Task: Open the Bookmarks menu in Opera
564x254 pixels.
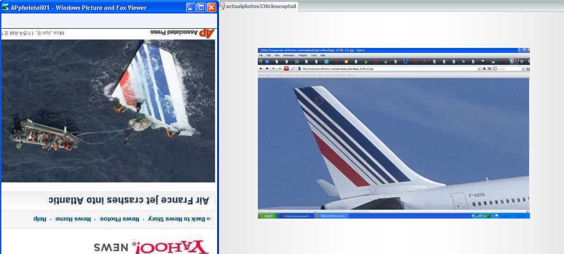Action: (x=289, y=55)
